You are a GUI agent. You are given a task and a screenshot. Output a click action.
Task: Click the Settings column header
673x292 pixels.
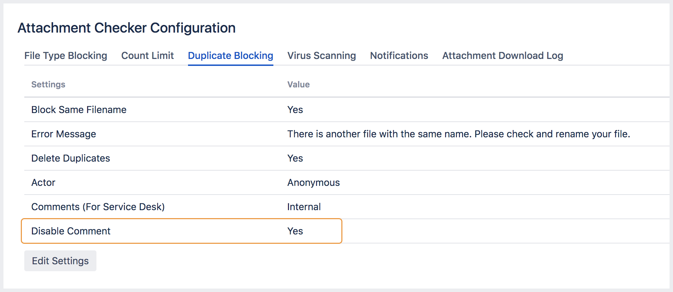(x=48, y=84)
